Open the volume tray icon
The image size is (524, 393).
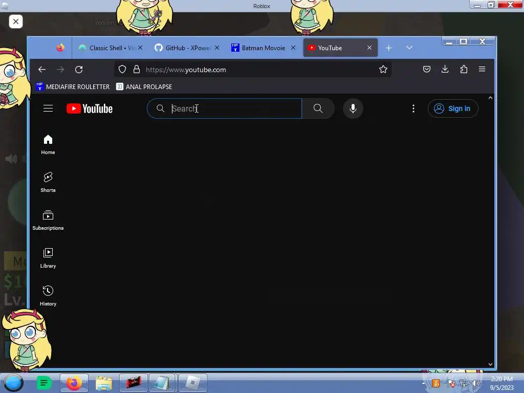(x=476, y=383)
